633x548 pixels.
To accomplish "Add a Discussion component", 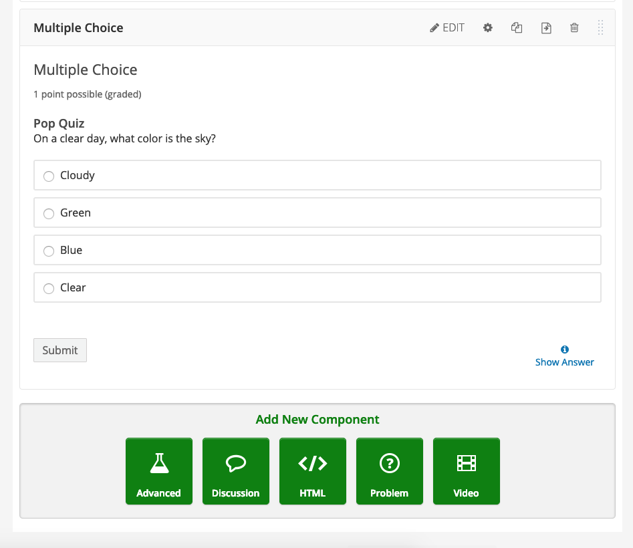I will pos(236,471).
